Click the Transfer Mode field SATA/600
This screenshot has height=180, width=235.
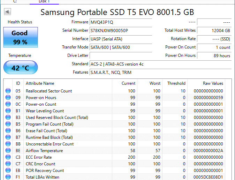121,47
